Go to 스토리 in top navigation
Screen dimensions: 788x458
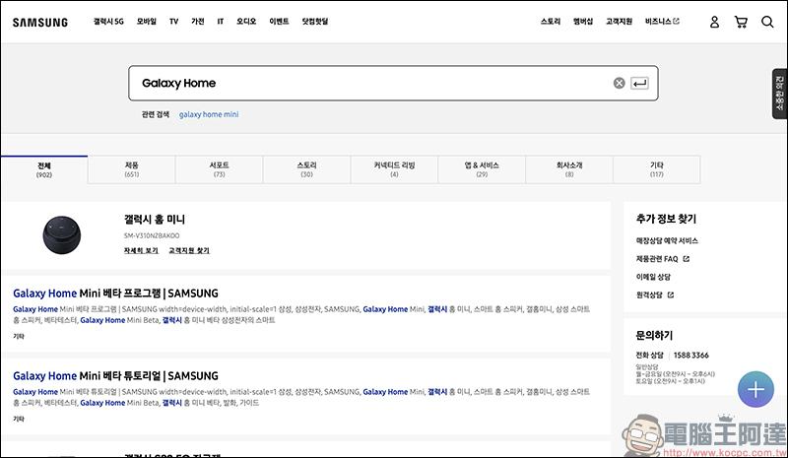point(551,21)
